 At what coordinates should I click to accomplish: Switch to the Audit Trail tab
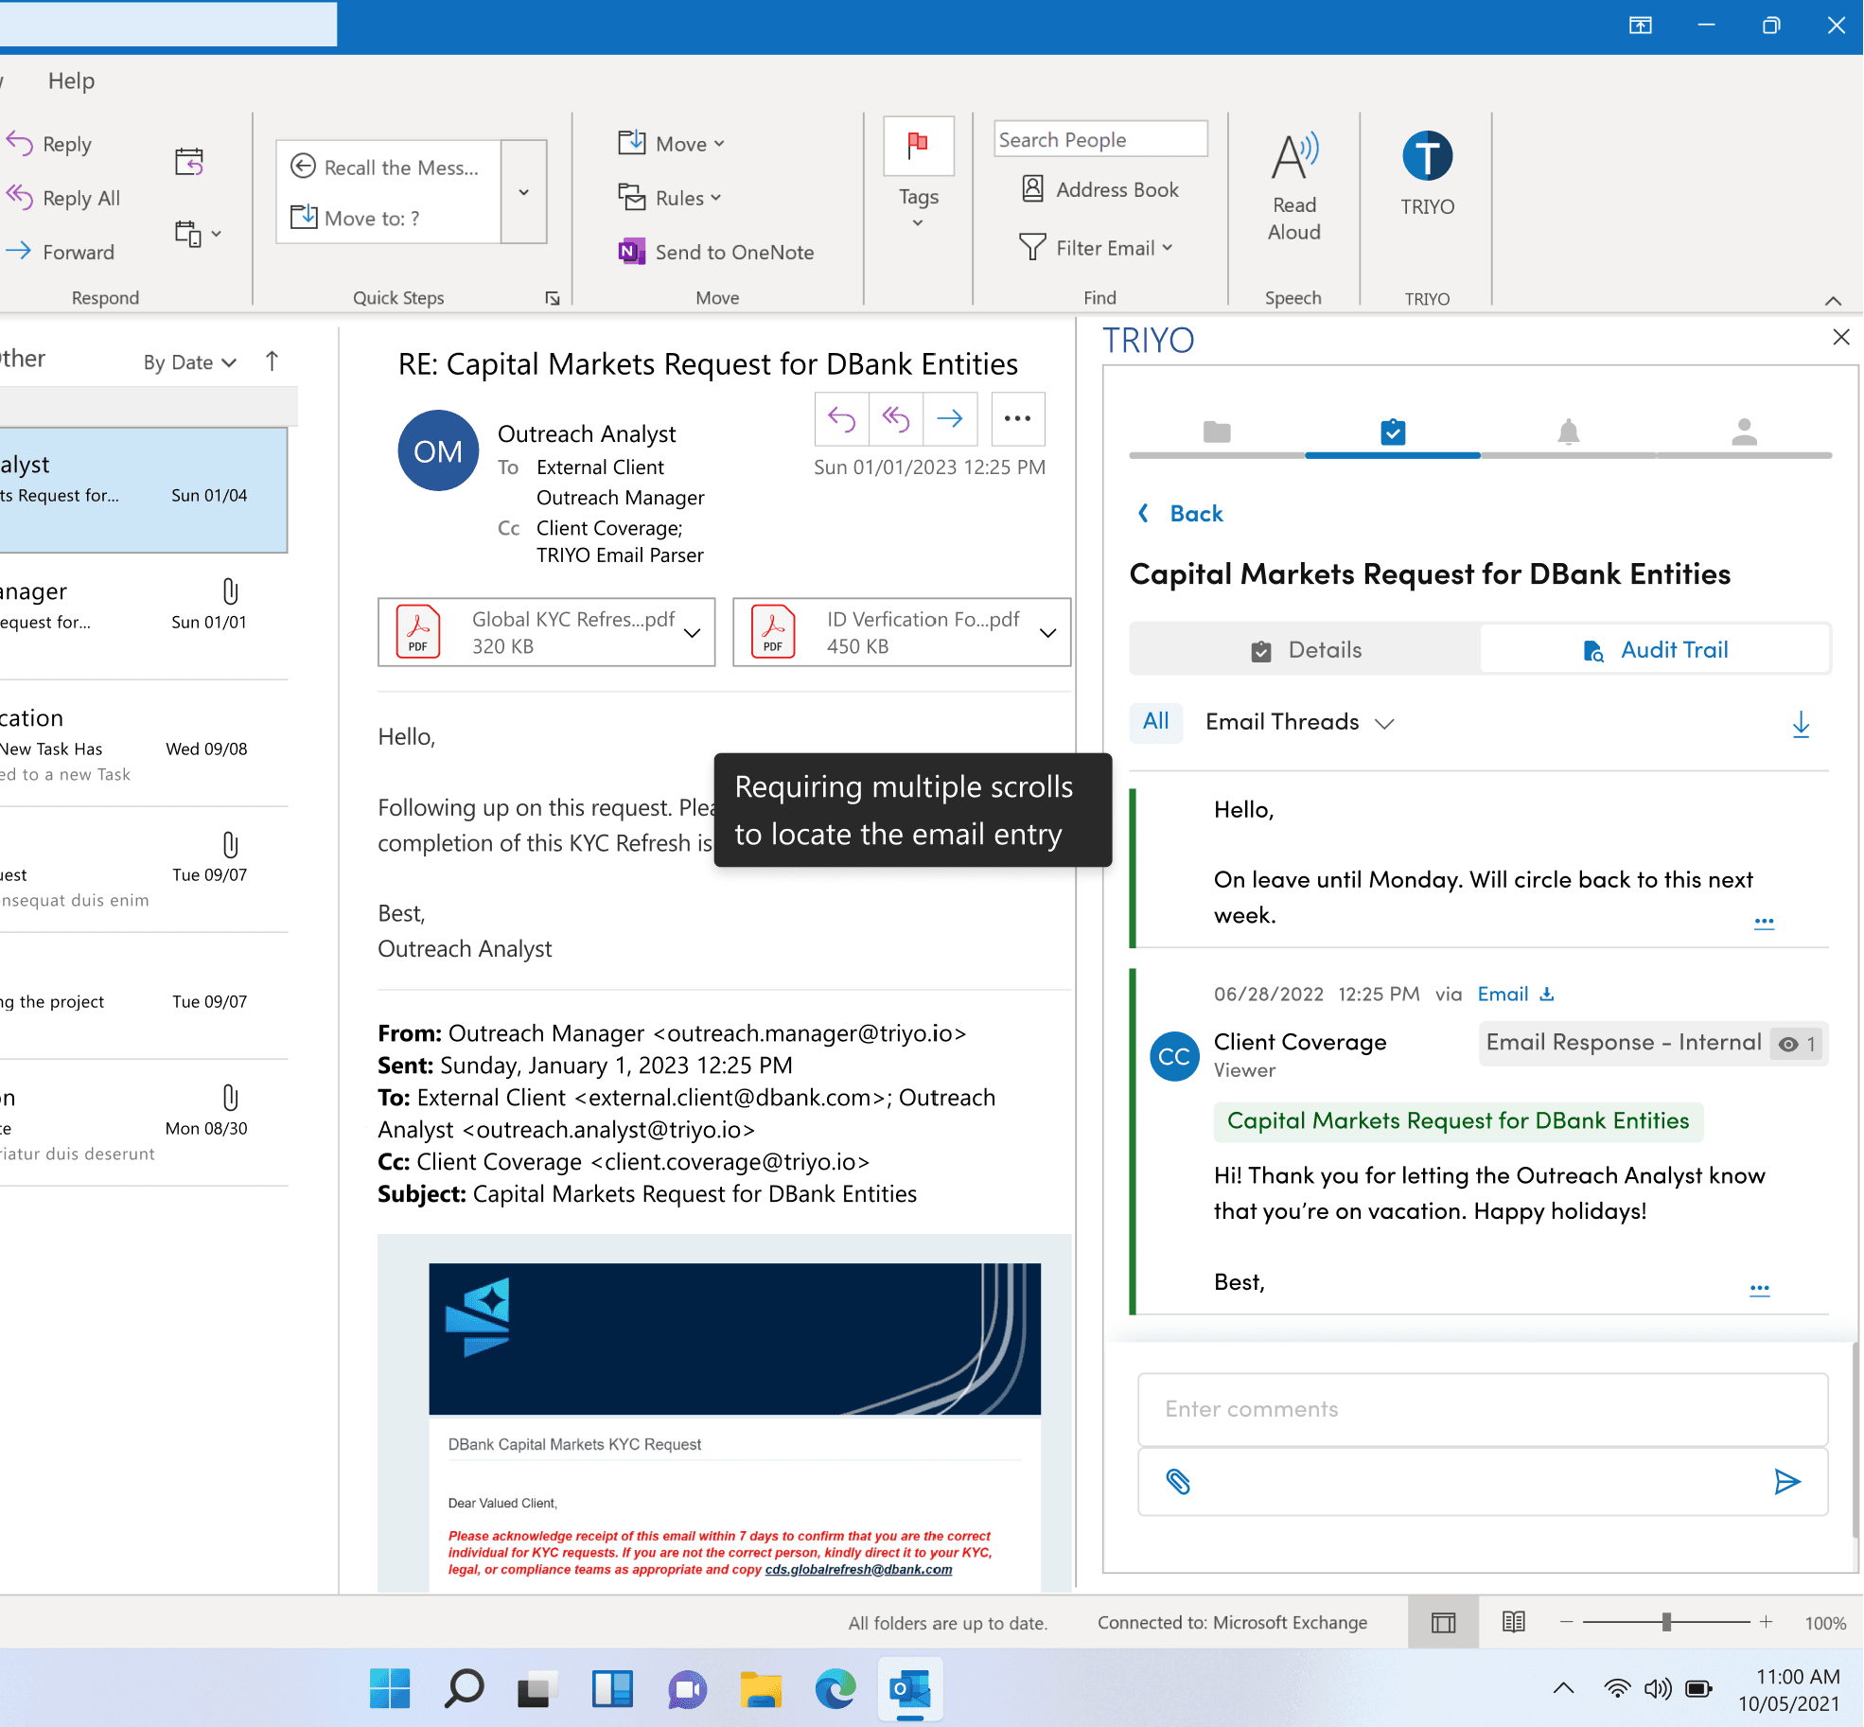pos(1655,650)
